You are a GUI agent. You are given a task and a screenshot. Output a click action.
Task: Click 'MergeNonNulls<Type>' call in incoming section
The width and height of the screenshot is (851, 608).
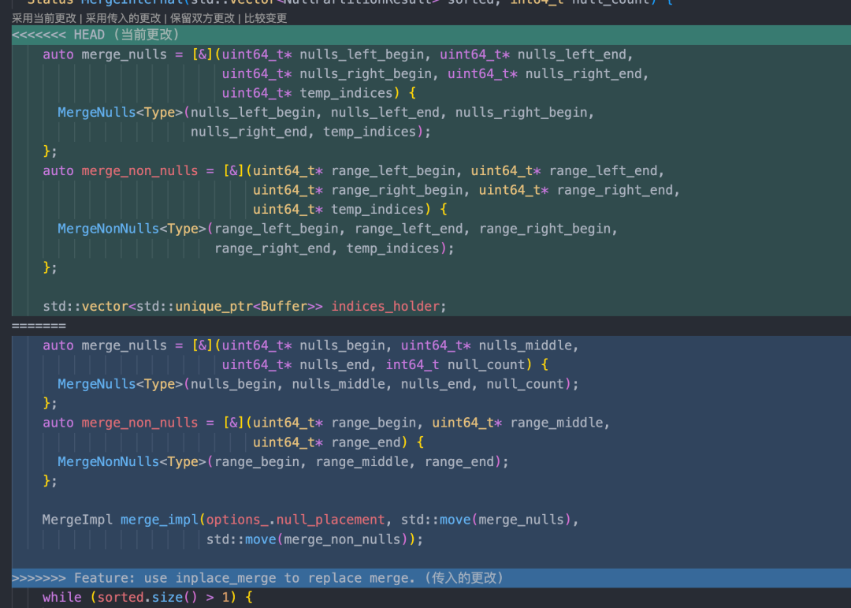pos(132,462)
